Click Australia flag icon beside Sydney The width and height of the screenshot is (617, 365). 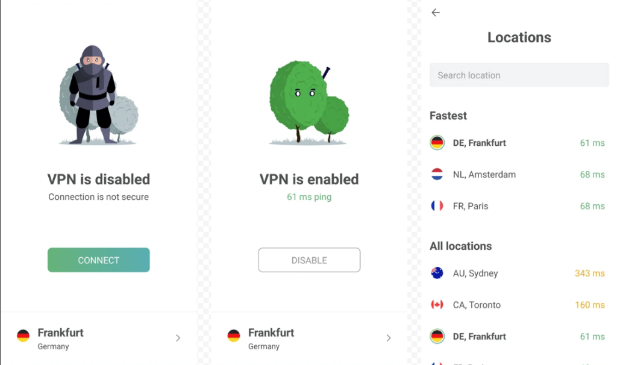[x=437, y=273]
